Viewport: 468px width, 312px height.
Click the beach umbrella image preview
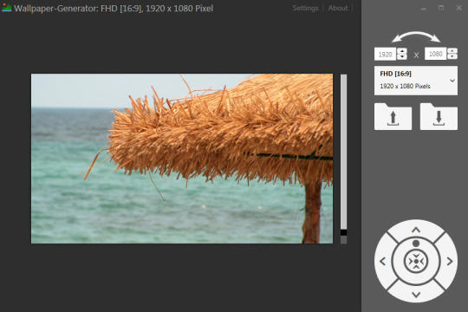[x=182, y=159]
